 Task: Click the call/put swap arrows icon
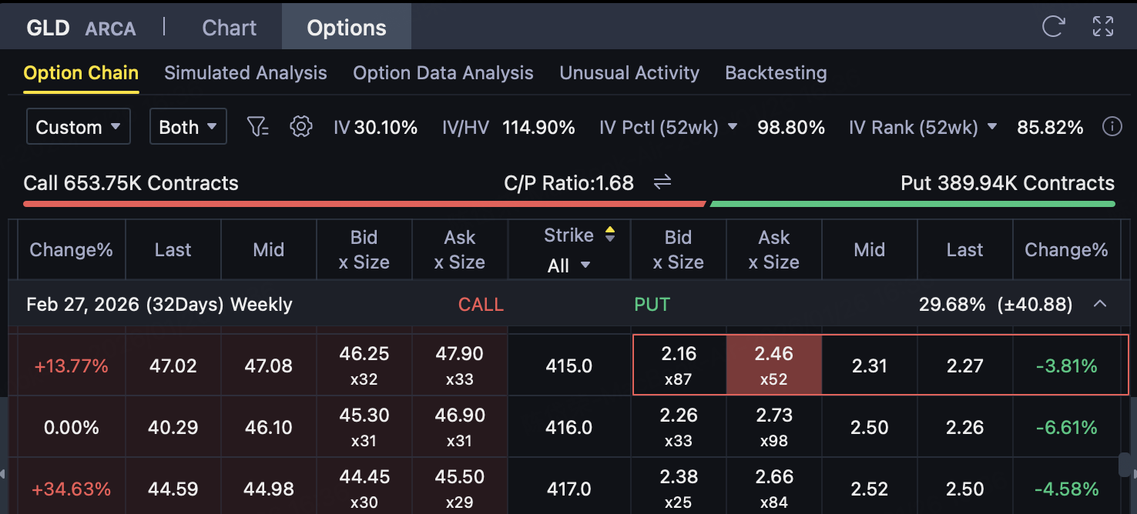coord(662,182)
